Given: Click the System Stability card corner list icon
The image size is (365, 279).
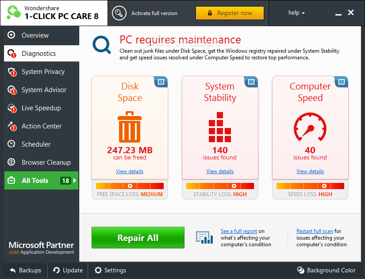Looking at the screenshot, I should 251,82.
